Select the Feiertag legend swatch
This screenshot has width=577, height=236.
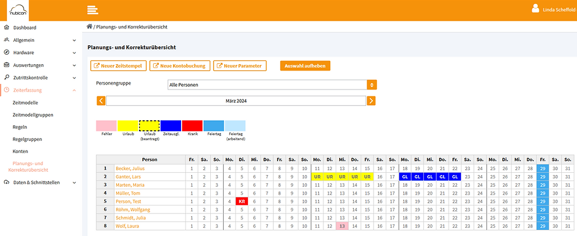pyautogui.click(x=214, y=125)
